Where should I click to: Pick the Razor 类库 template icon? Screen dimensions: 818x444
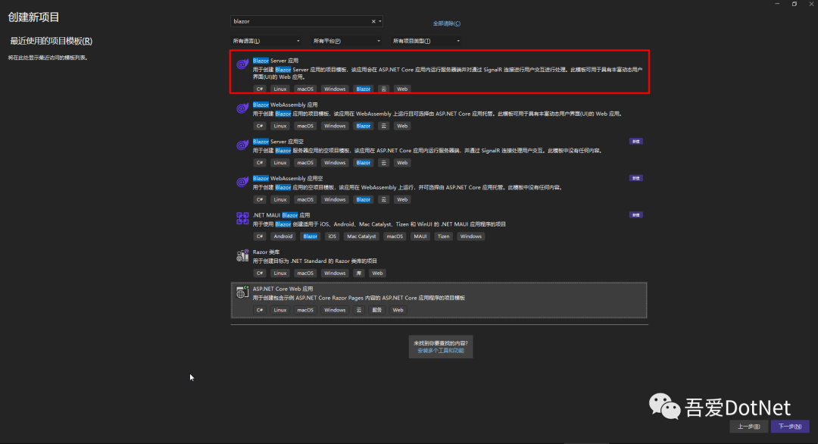(x=242, y=255)
